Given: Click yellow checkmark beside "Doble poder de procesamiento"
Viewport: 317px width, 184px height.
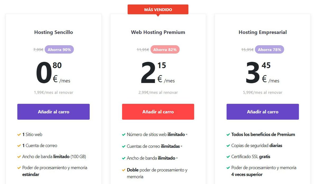Looking at the screenshot, I should point(124,170).
